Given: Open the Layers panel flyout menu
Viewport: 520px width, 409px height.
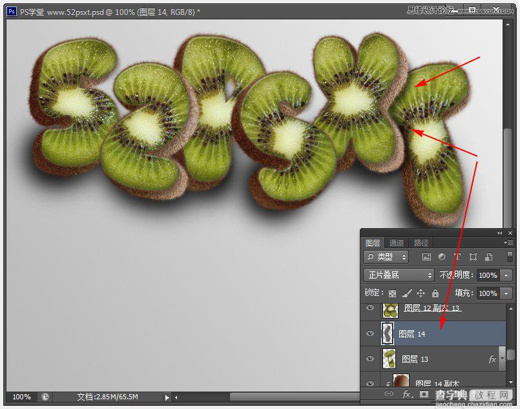Looking at the screenshot, I should (508, 243).
